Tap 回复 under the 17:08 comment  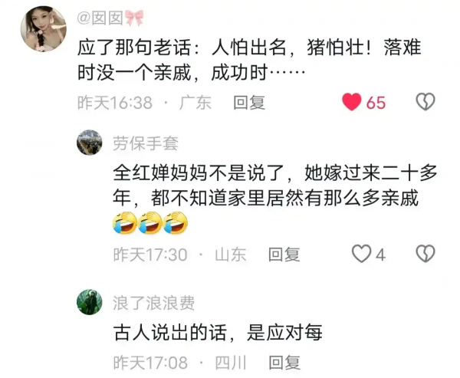[x=284, y=363]
